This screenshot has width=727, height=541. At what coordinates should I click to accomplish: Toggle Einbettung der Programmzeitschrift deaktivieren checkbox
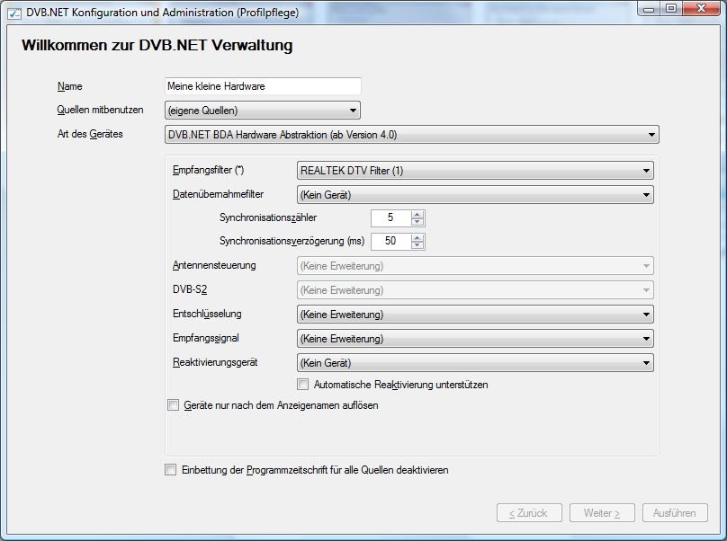coord(171,470)
